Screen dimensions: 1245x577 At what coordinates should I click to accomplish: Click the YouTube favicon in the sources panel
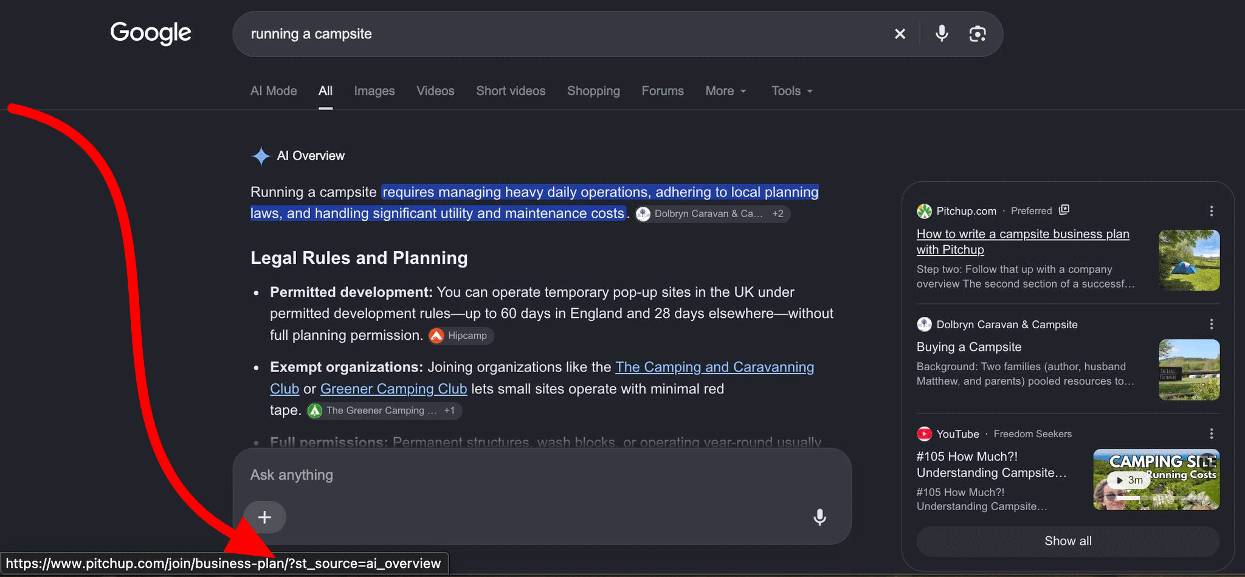tap(924, 434)
